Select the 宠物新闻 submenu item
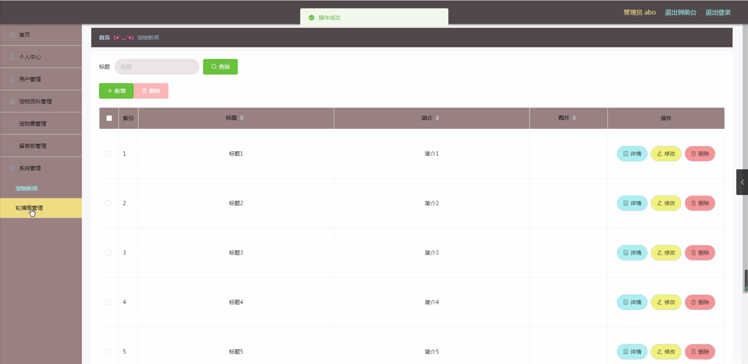 26,189
